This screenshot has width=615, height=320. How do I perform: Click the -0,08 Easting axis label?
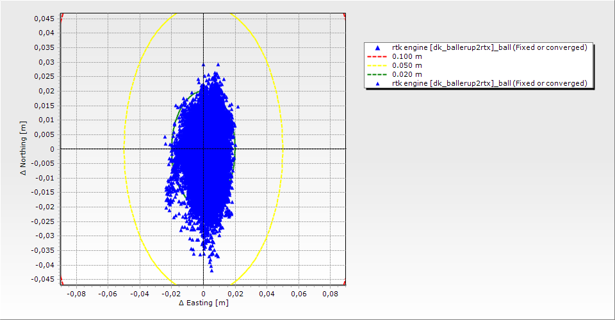(x=76, y=294)
